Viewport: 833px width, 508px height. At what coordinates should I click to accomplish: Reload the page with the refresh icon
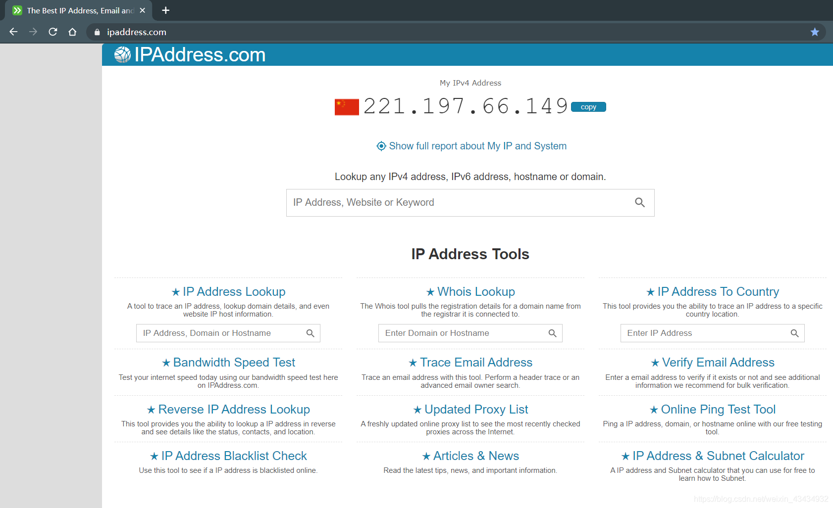click(53, 32)
